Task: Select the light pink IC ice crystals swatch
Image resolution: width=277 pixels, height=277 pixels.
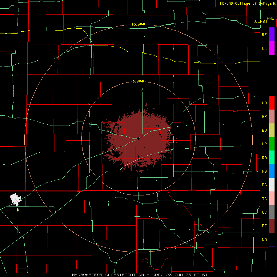Action: click(x=272, y=199)
